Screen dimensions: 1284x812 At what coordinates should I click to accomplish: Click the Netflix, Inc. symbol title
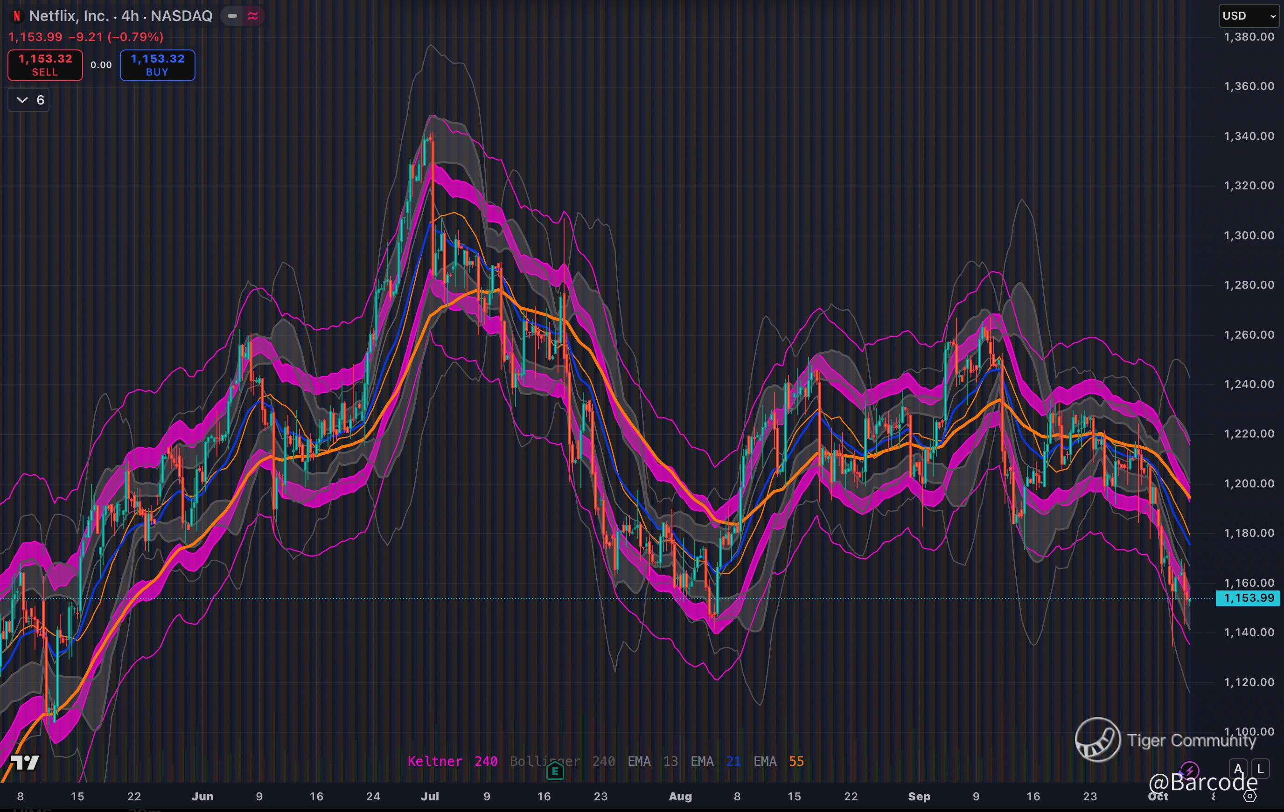[69, 16]
